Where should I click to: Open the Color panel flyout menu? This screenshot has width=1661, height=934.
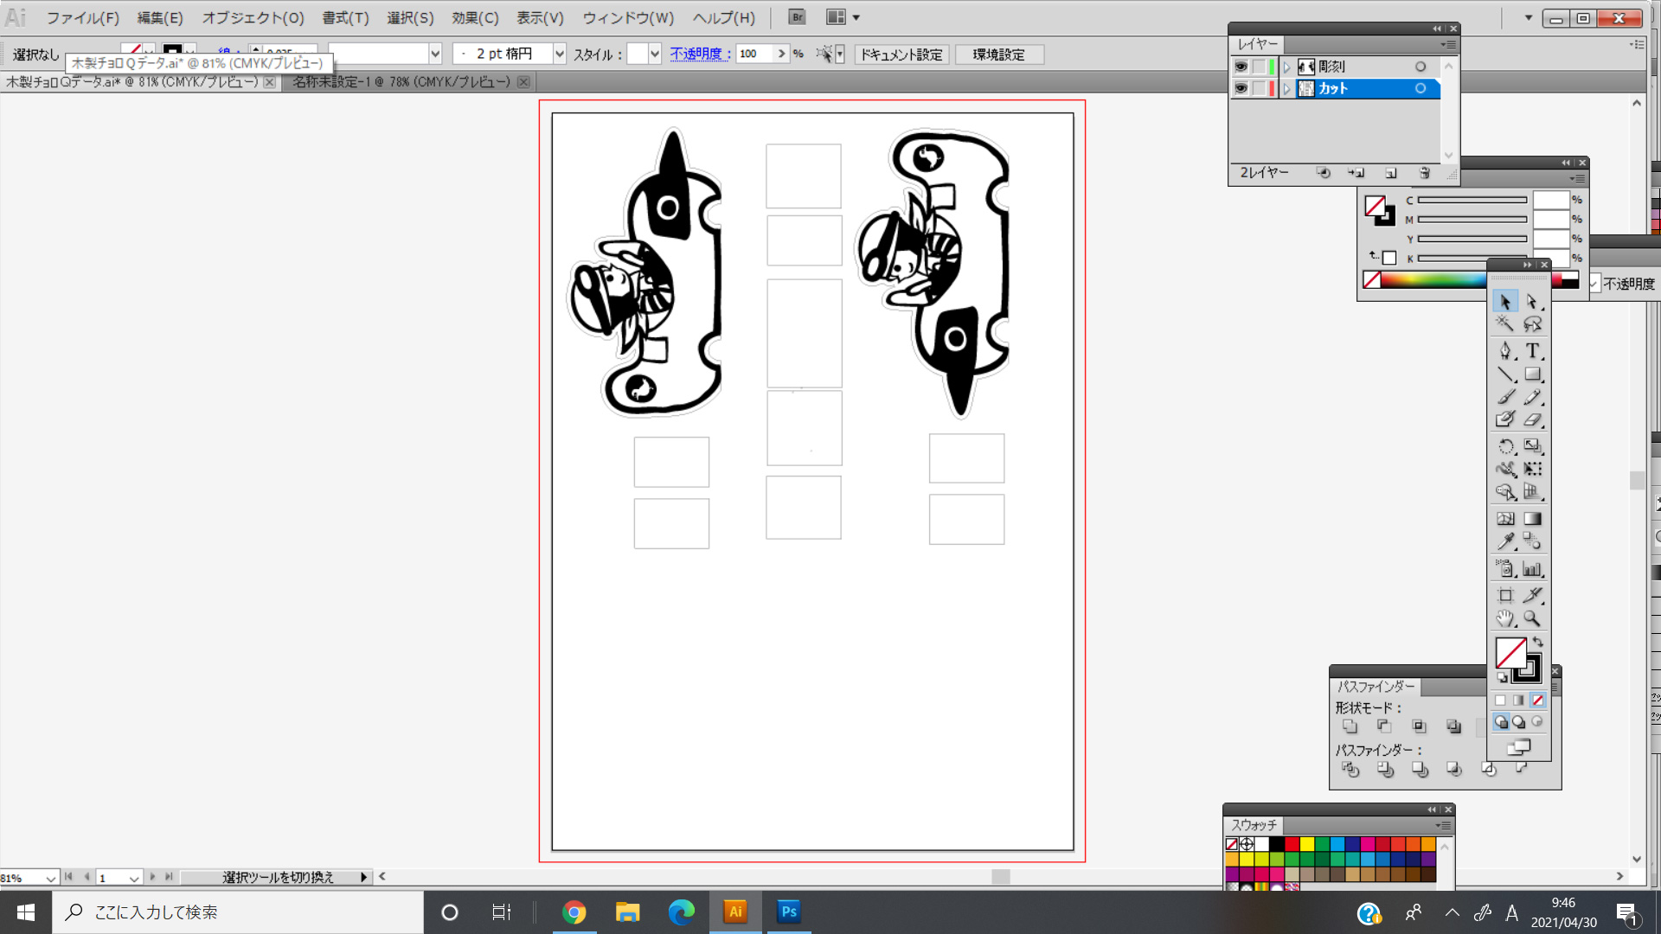click(1578, 178)
